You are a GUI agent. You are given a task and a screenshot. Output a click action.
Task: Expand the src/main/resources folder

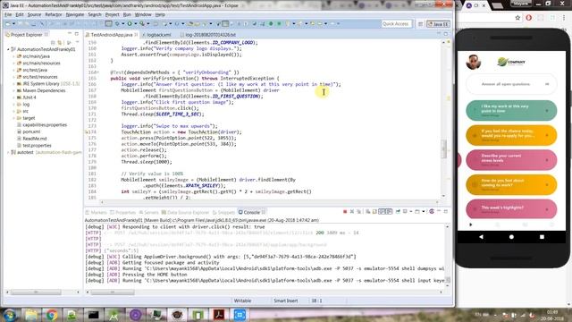point(14,64)
